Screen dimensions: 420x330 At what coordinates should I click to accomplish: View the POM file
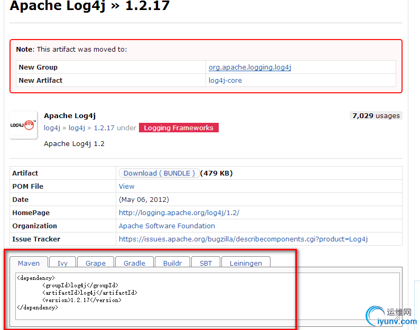tap(126, 186)
